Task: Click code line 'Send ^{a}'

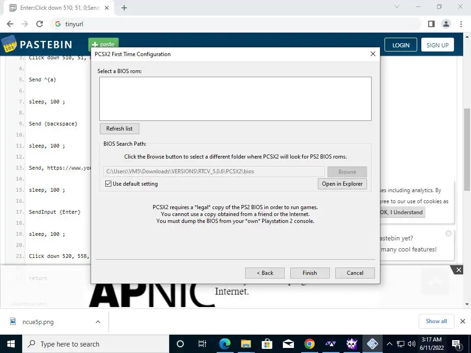Action: tap(42, 80)
